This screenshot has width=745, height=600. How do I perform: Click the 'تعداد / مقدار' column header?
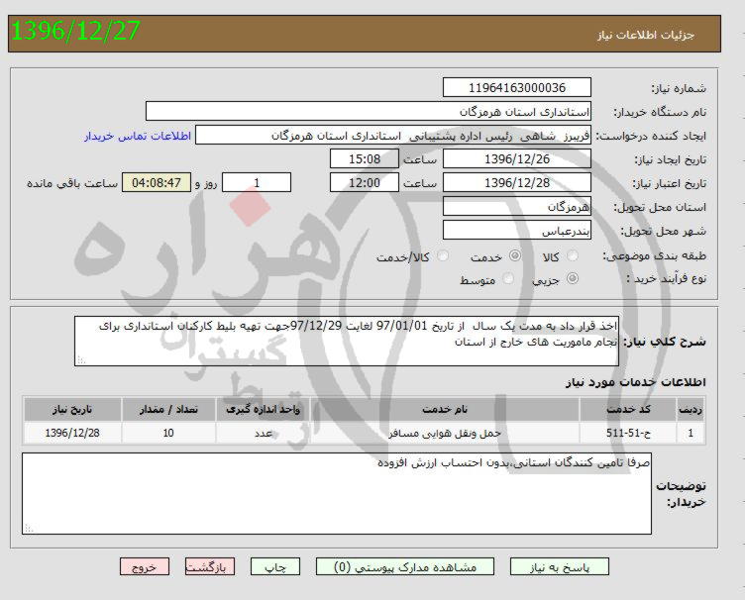pos(168,409)
